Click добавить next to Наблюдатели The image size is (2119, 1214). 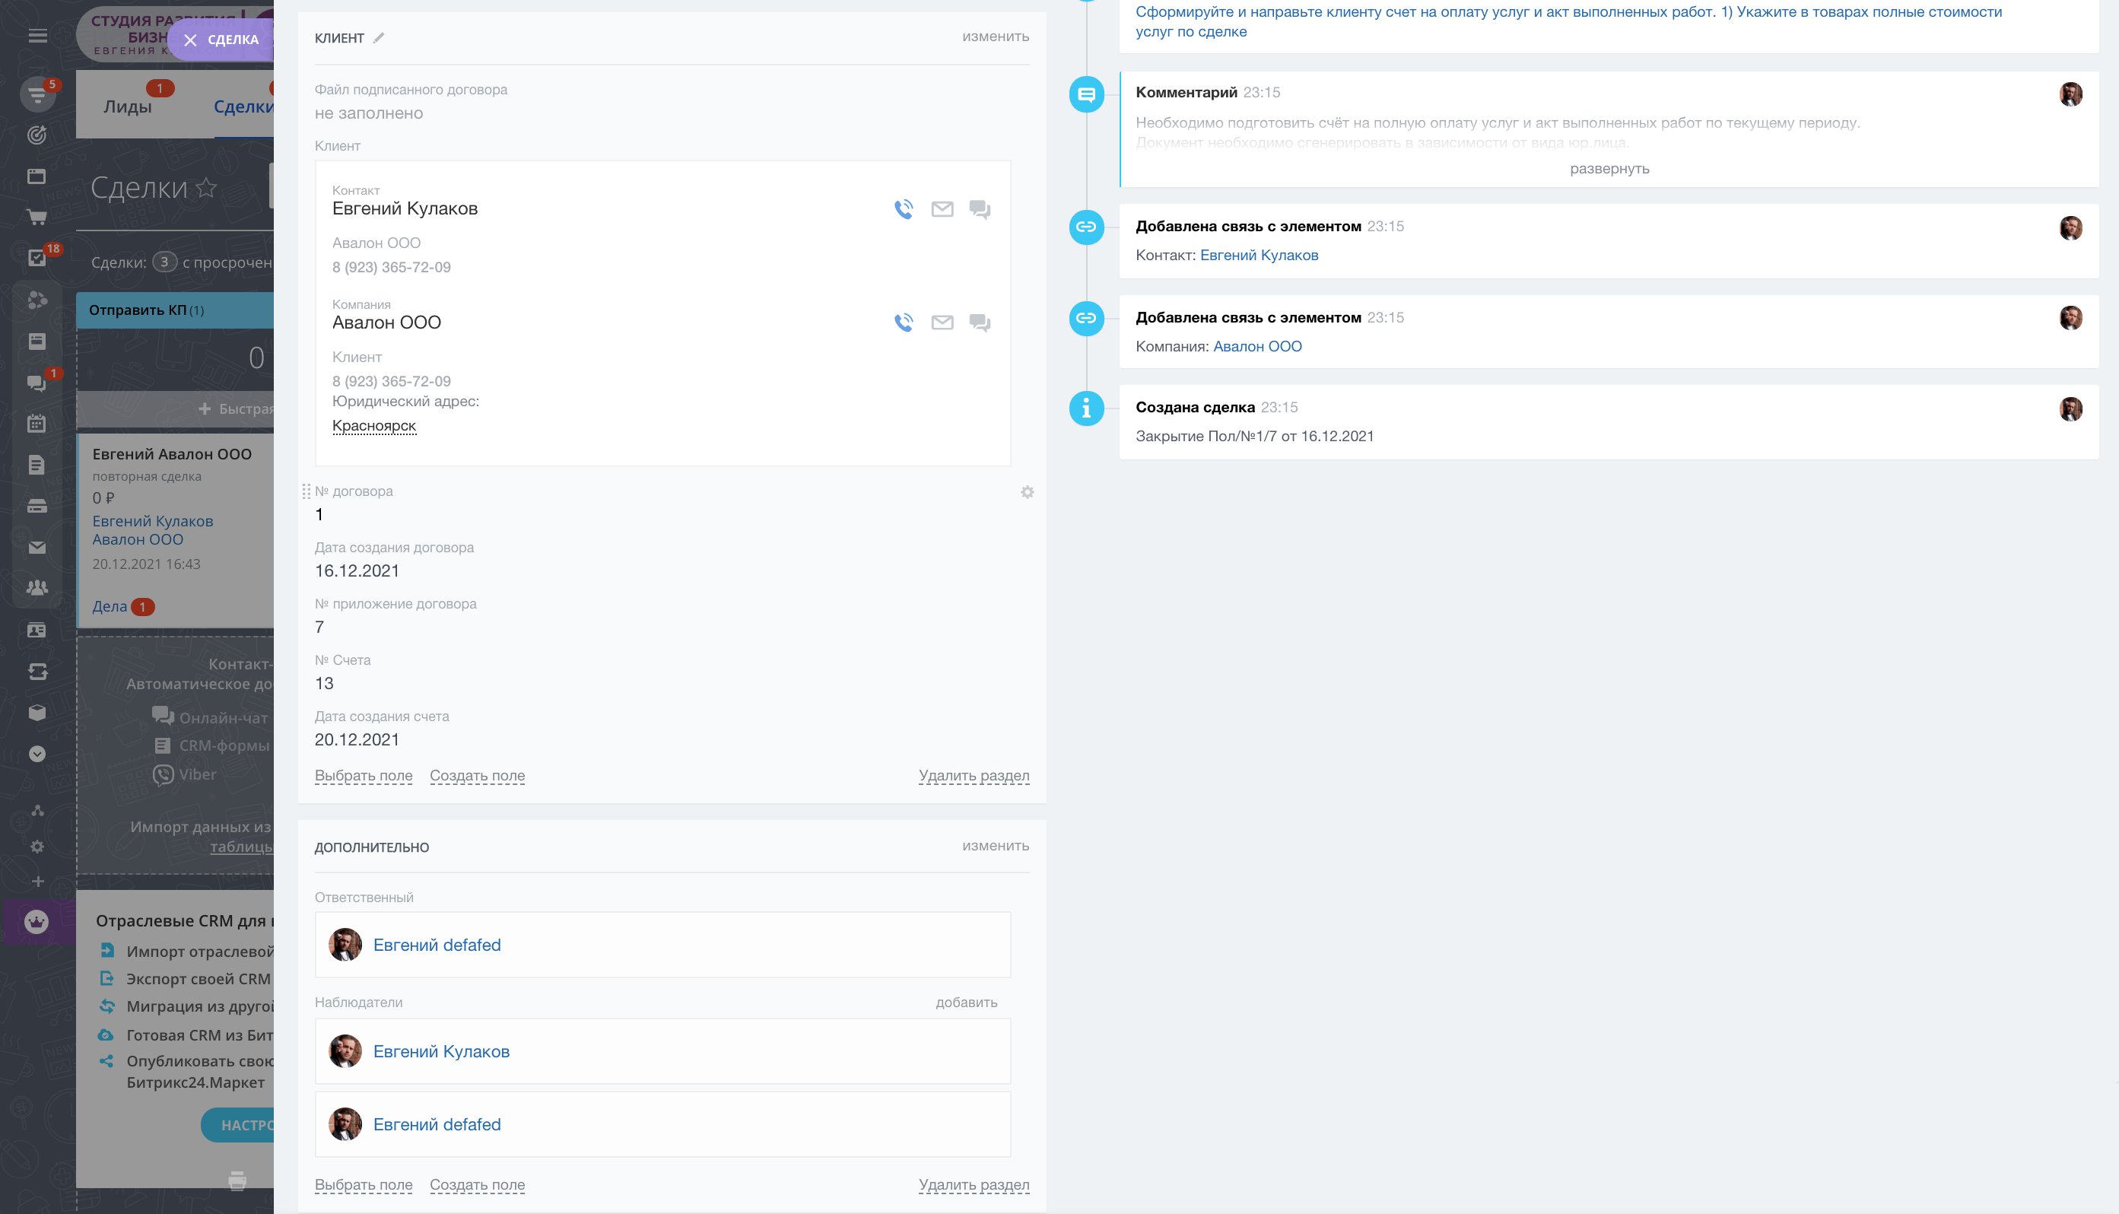966,1003
